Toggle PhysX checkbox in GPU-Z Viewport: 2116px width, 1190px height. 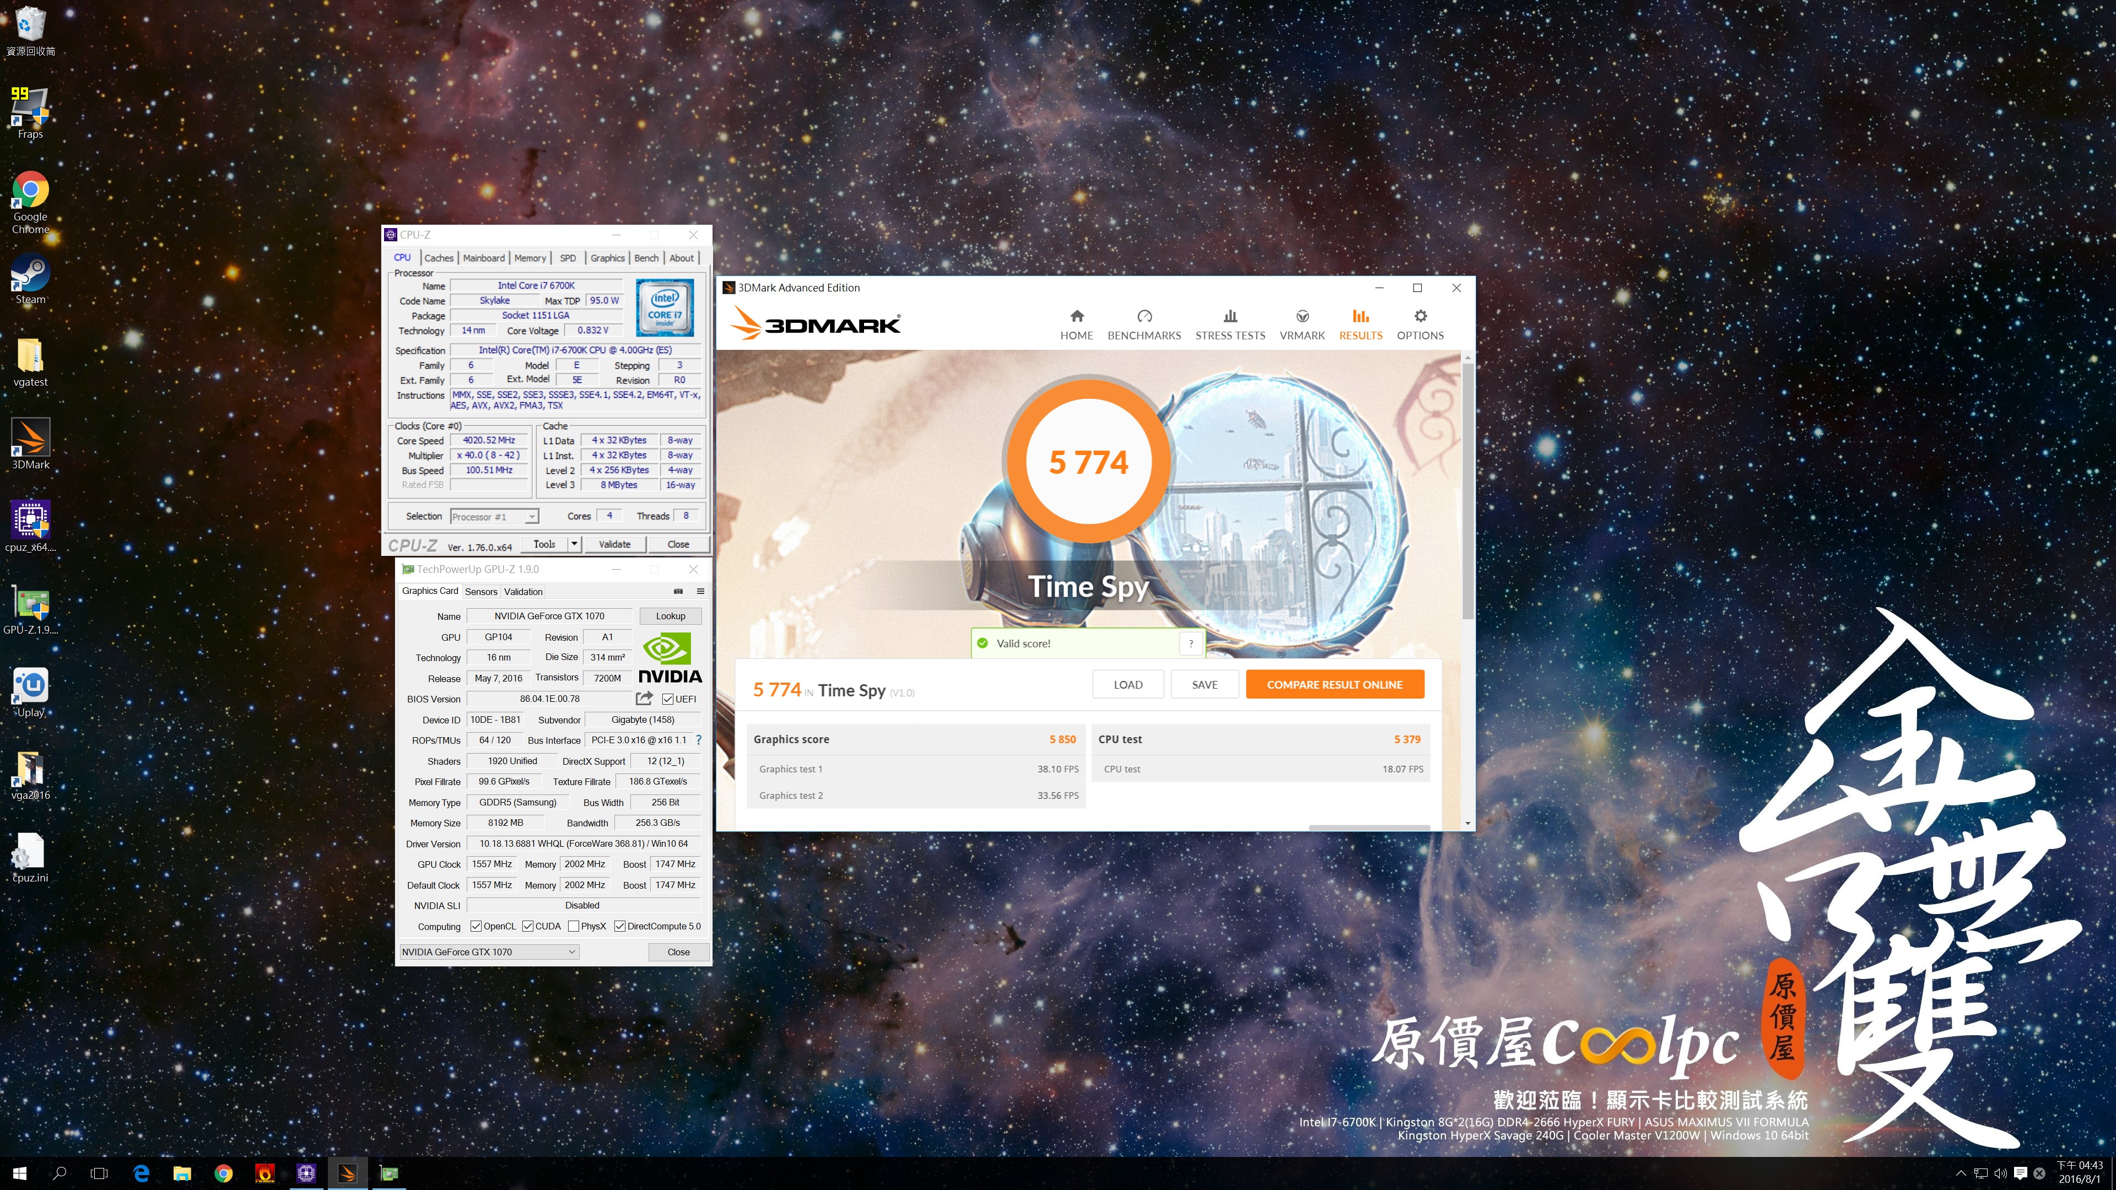point(573,926)
